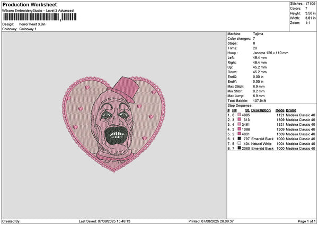
Task: Click 'Wilcom EmbroideryStudio – Level 3 Advanced' text
Action: click(x=38, y=11)
